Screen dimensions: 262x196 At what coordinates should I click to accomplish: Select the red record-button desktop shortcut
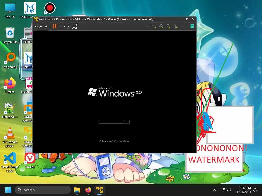click(x=50, y=8)
